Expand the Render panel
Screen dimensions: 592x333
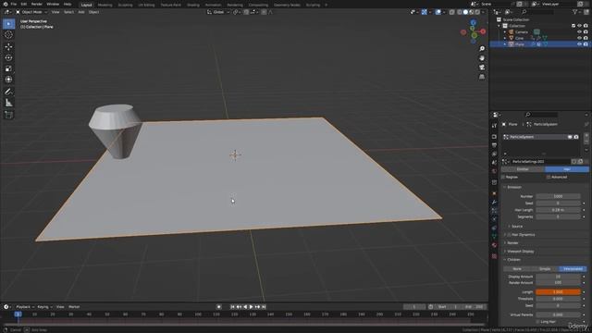coord(512,243)
